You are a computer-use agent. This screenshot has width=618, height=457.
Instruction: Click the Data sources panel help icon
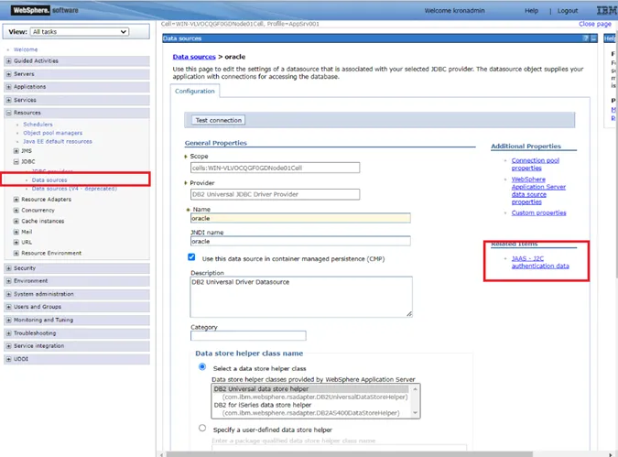click(586, 38)
